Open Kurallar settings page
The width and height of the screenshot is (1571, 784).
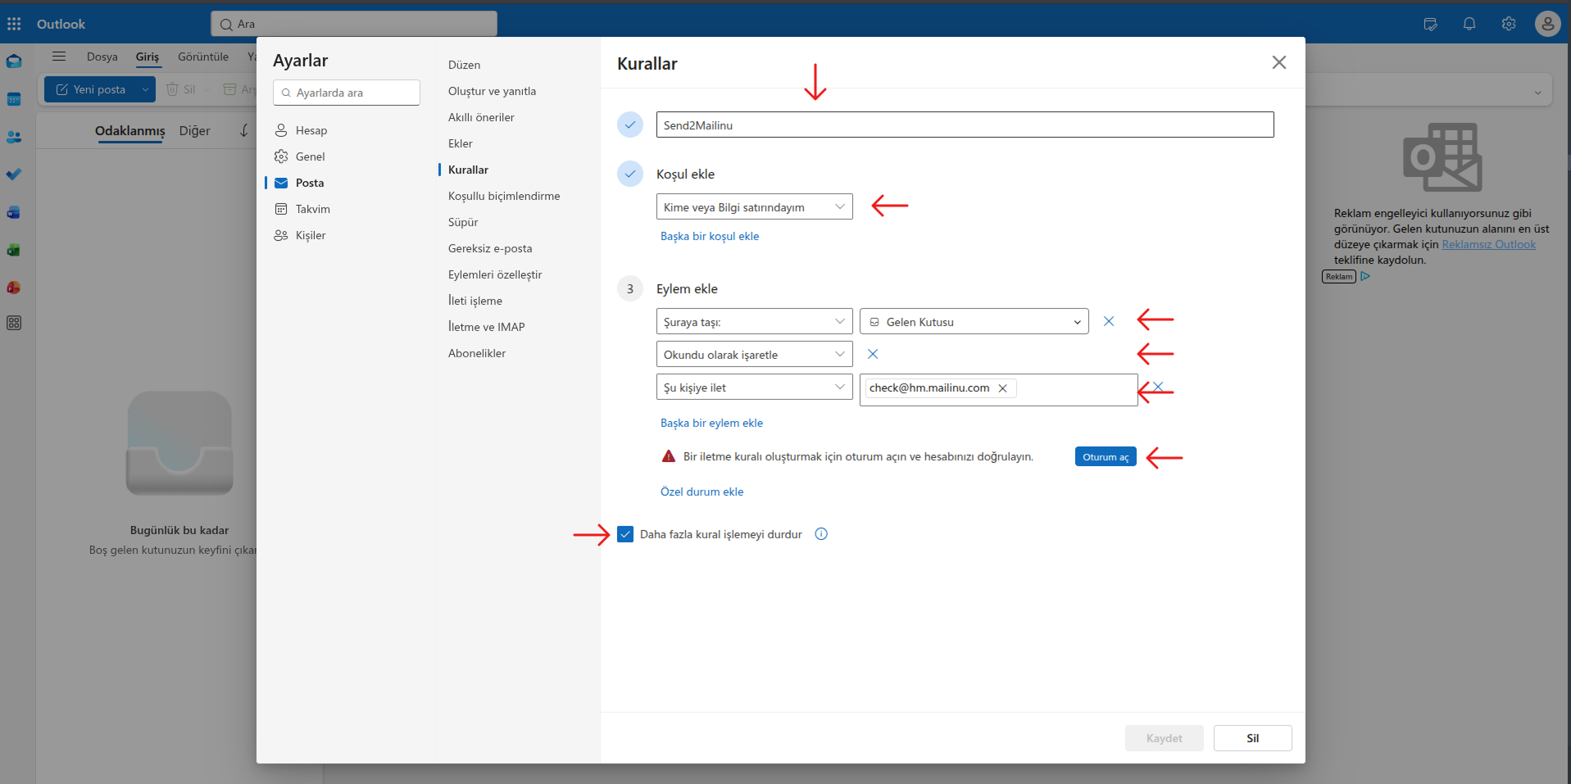pos(469,170)
